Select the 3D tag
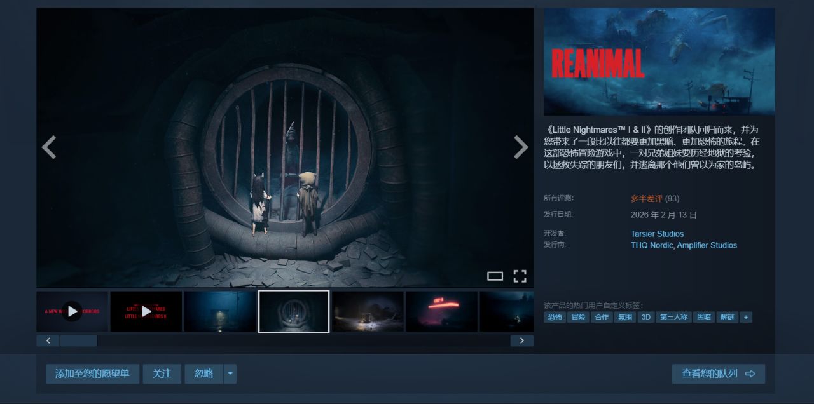Image resolution: width=814 pixels, height=404 pixels. coord(646,317)
